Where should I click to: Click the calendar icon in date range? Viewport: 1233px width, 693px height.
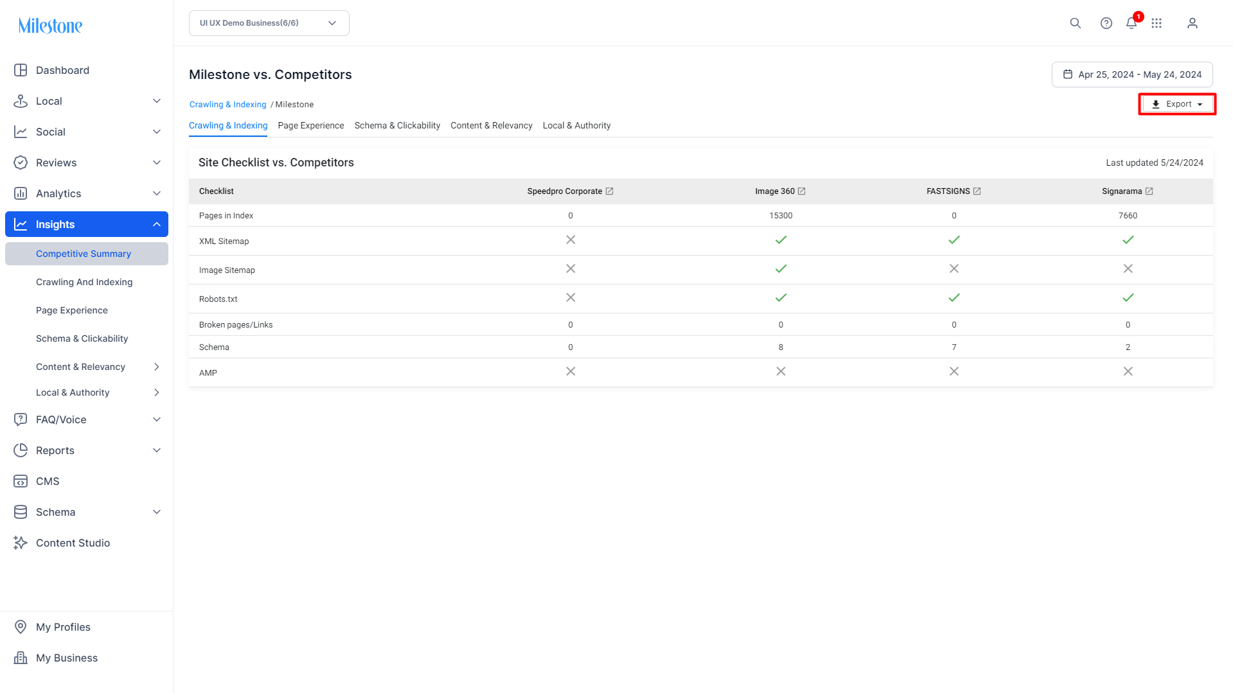1068,75
